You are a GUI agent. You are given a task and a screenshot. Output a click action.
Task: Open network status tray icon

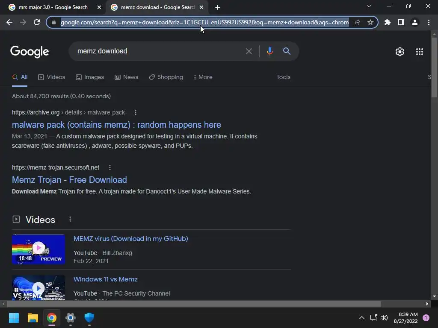pos(373,318)
